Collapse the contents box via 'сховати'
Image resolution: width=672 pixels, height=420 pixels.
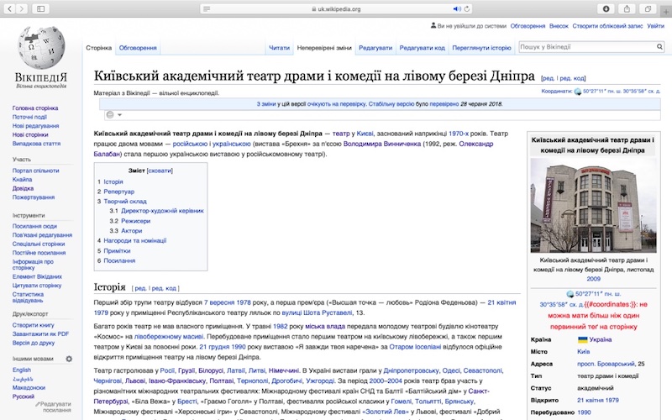[160, 171]
